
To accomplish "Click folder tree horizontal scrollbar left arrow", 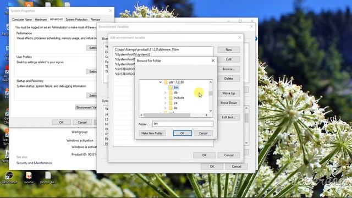I will coord(141,115).
